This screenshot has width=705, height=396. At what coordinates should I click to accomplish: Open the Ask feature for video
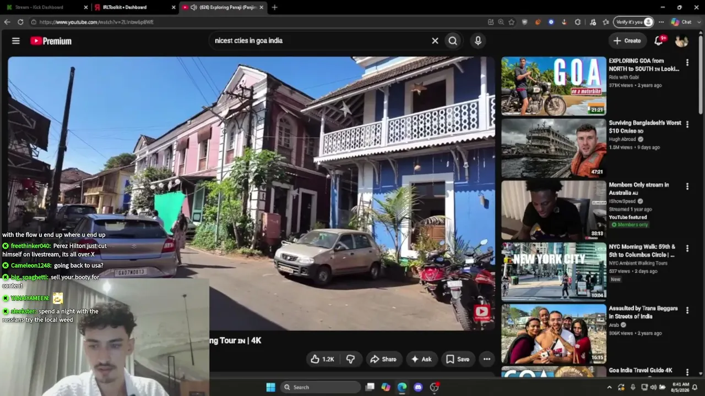click(x=421, y=359)
